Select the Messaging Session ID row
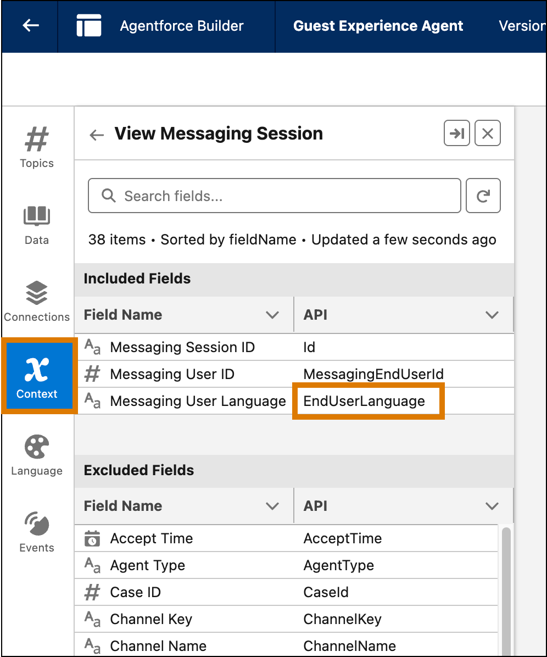This screenshot has width=547, height=657. click(294, 347)
